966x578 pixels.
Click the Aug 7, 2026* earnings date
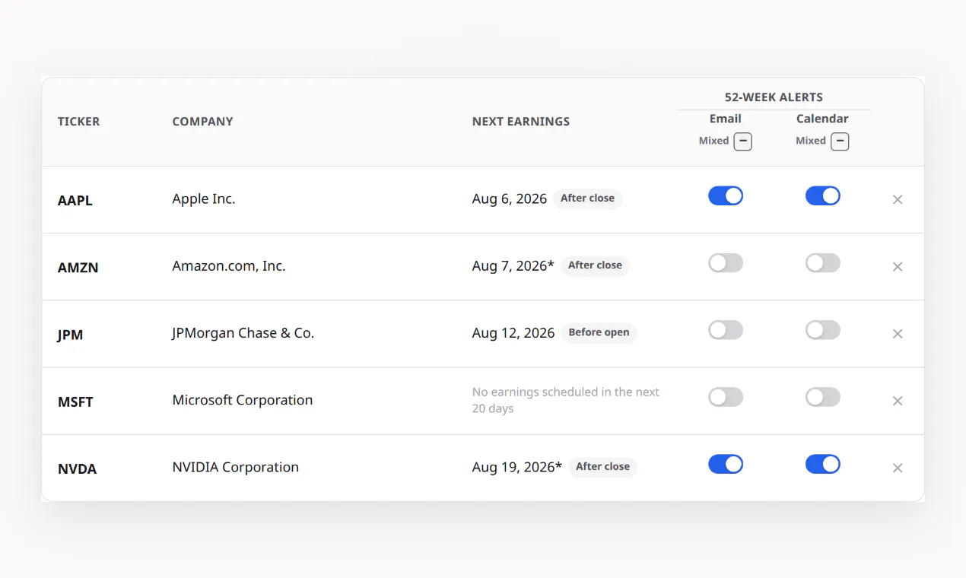click(513, 266)
